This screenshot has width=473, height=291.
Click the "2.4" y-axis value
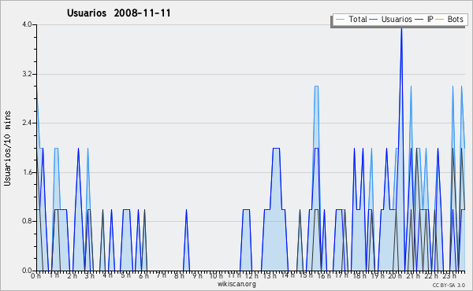[x=27, y=123]
